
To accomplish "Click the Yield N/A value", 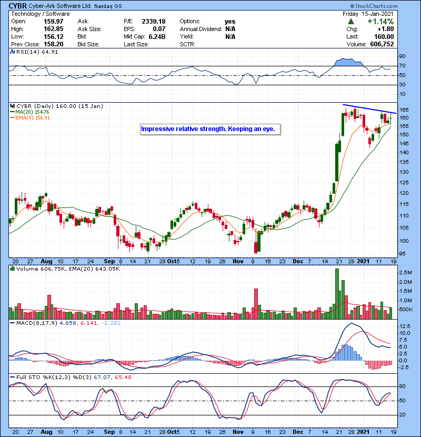I will click(230, 36).
